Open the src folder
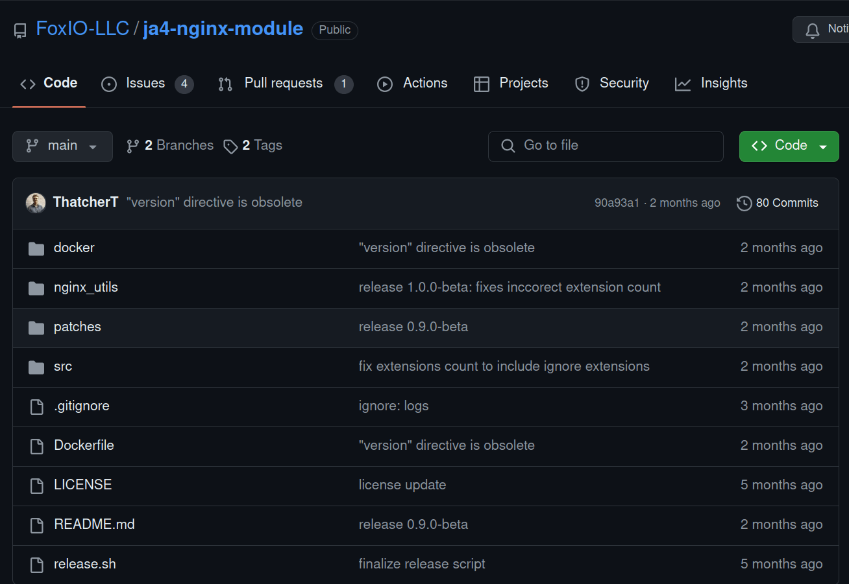The width and height of the screenshot is (849, 584). pyautogui.click(x=63, y=366)
